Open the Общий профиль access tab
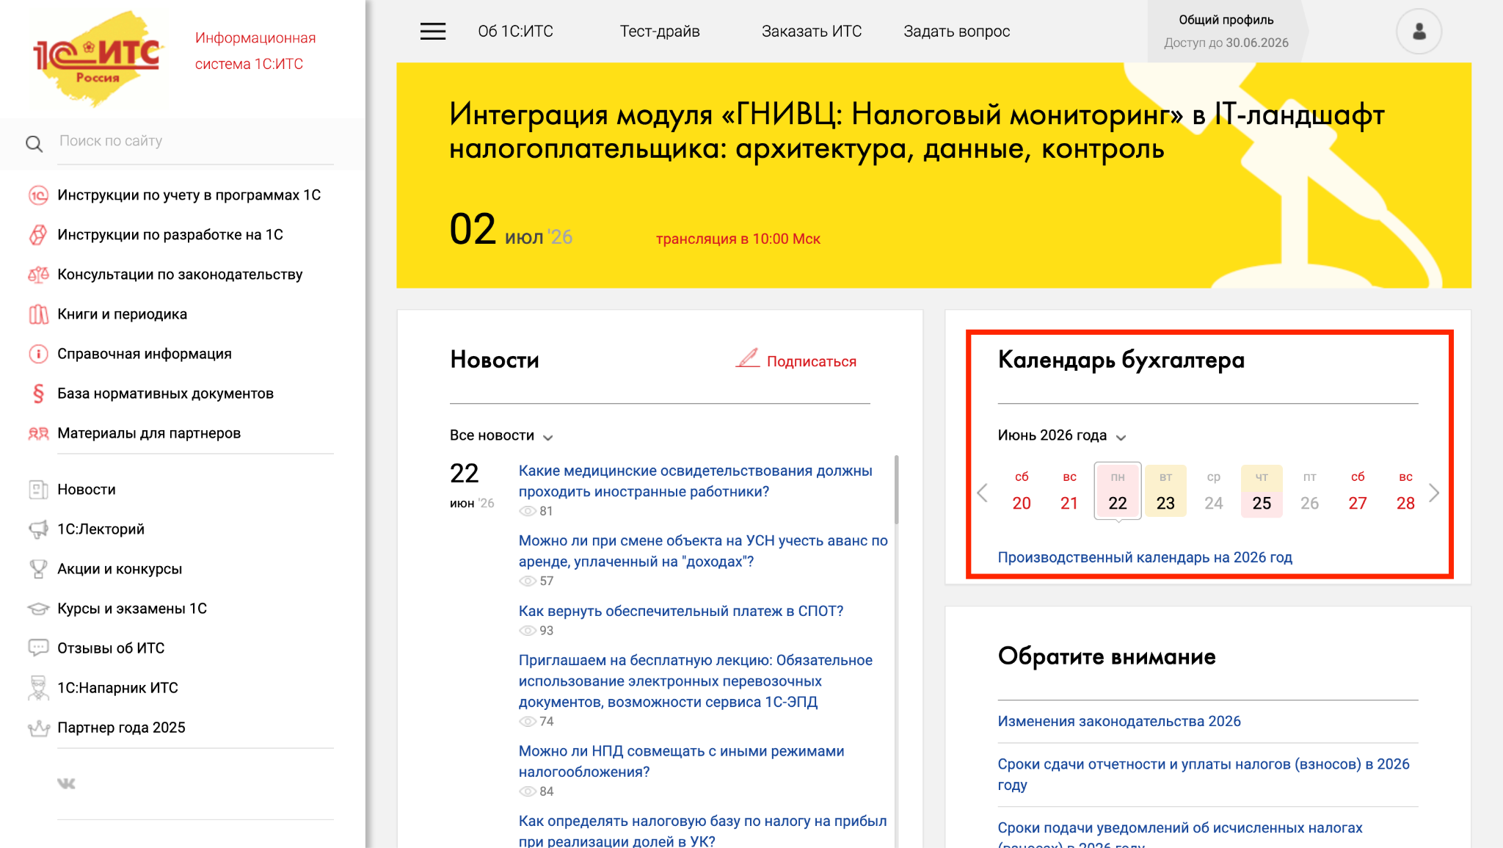1503x848 pixels. (1226, 32)
